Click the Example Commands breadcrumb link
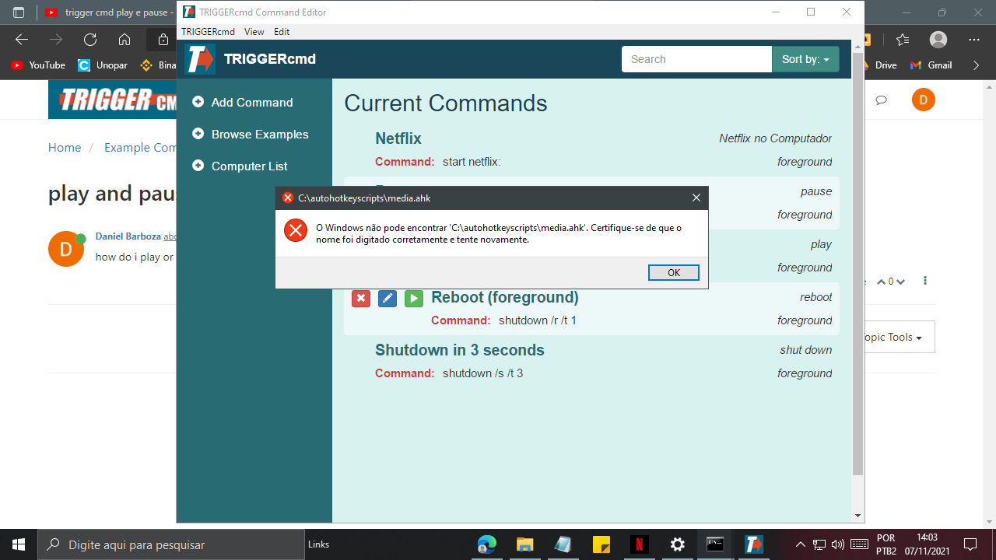The width and height of the screenshot is (996, 560). point(140,148)
